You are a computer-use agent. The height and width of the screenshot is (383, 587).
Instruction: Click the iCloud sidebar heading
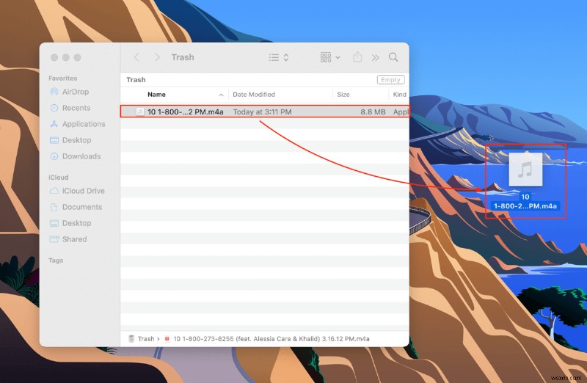coord(59,177)
